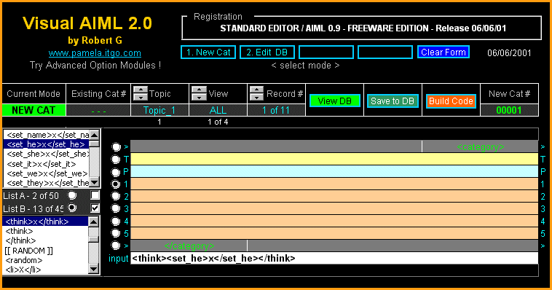Image resolution: width=552 pixels, height=290 pixels.
Task: Select the P (pattern) row radio button
Action: coord(116,172)
